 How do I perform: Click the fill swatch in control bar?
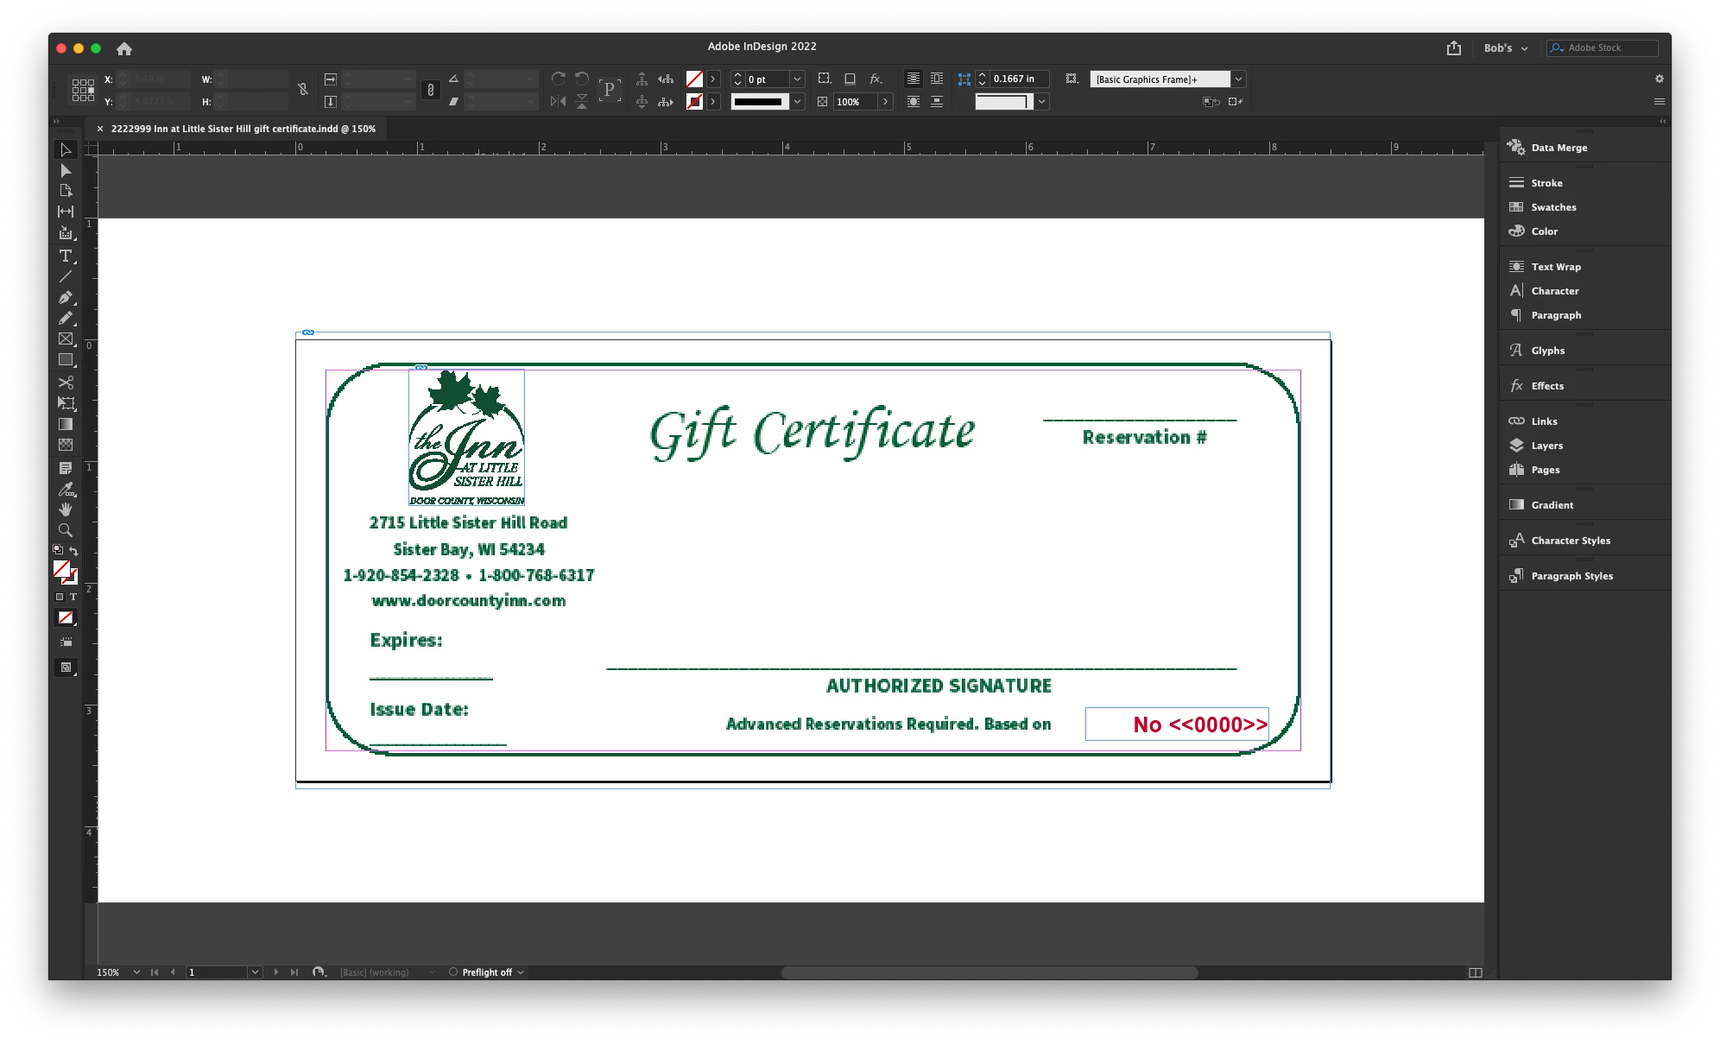click(x=694, y=79)
